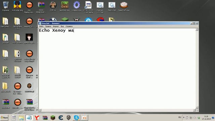Select the Корзина recycle bin icon

pyautogui.click(x=6, y=6)
